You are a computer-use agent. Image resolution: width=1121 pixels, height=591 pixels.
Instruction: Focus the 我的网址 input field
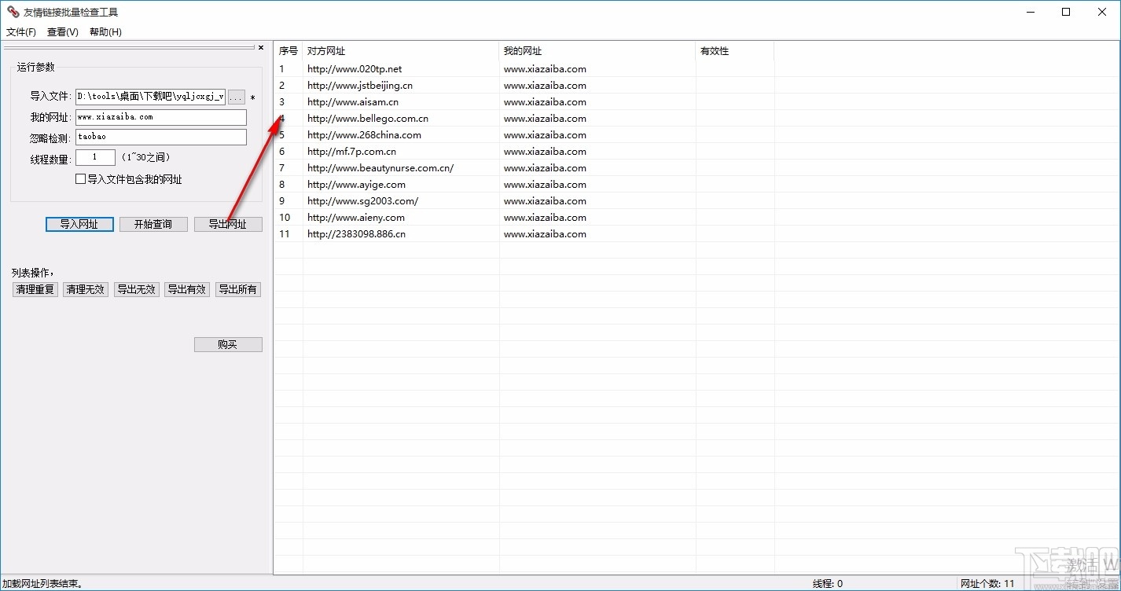161,117
